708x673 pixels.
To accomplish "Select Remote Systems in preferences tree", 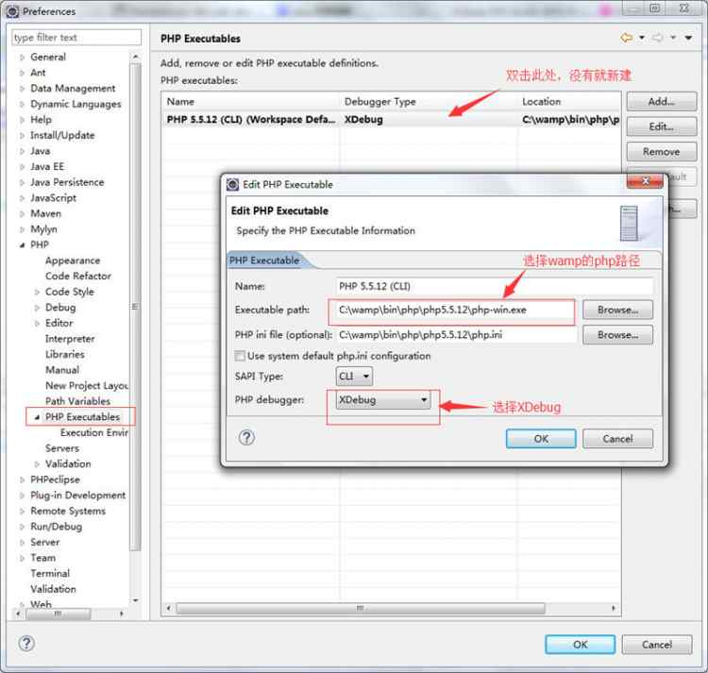I will [x=68, y=511].
